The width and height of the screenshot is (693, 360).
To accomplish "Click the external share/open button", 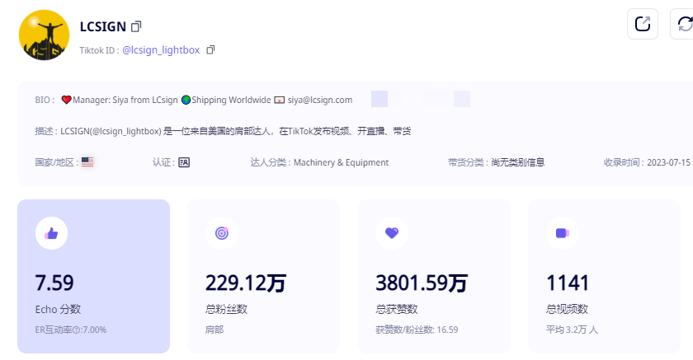I will tap(643, 24).
